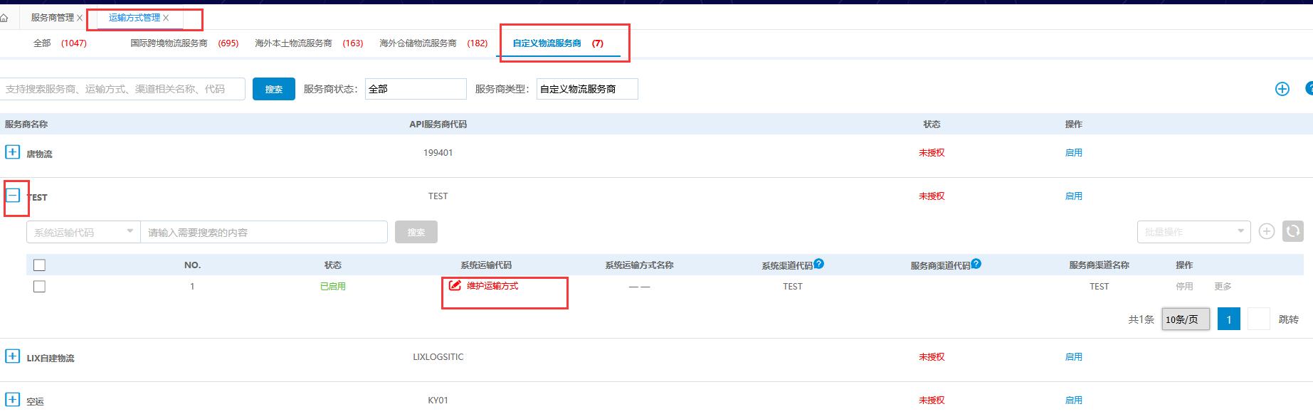Click the add channel plus icon beside batch operations
The width and height of the screenshot is (1313, 419).
[x=1266, y=231]
